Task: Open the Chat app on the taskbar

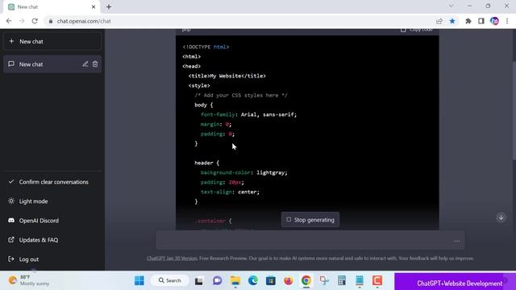Action: [x=217, y=280]
